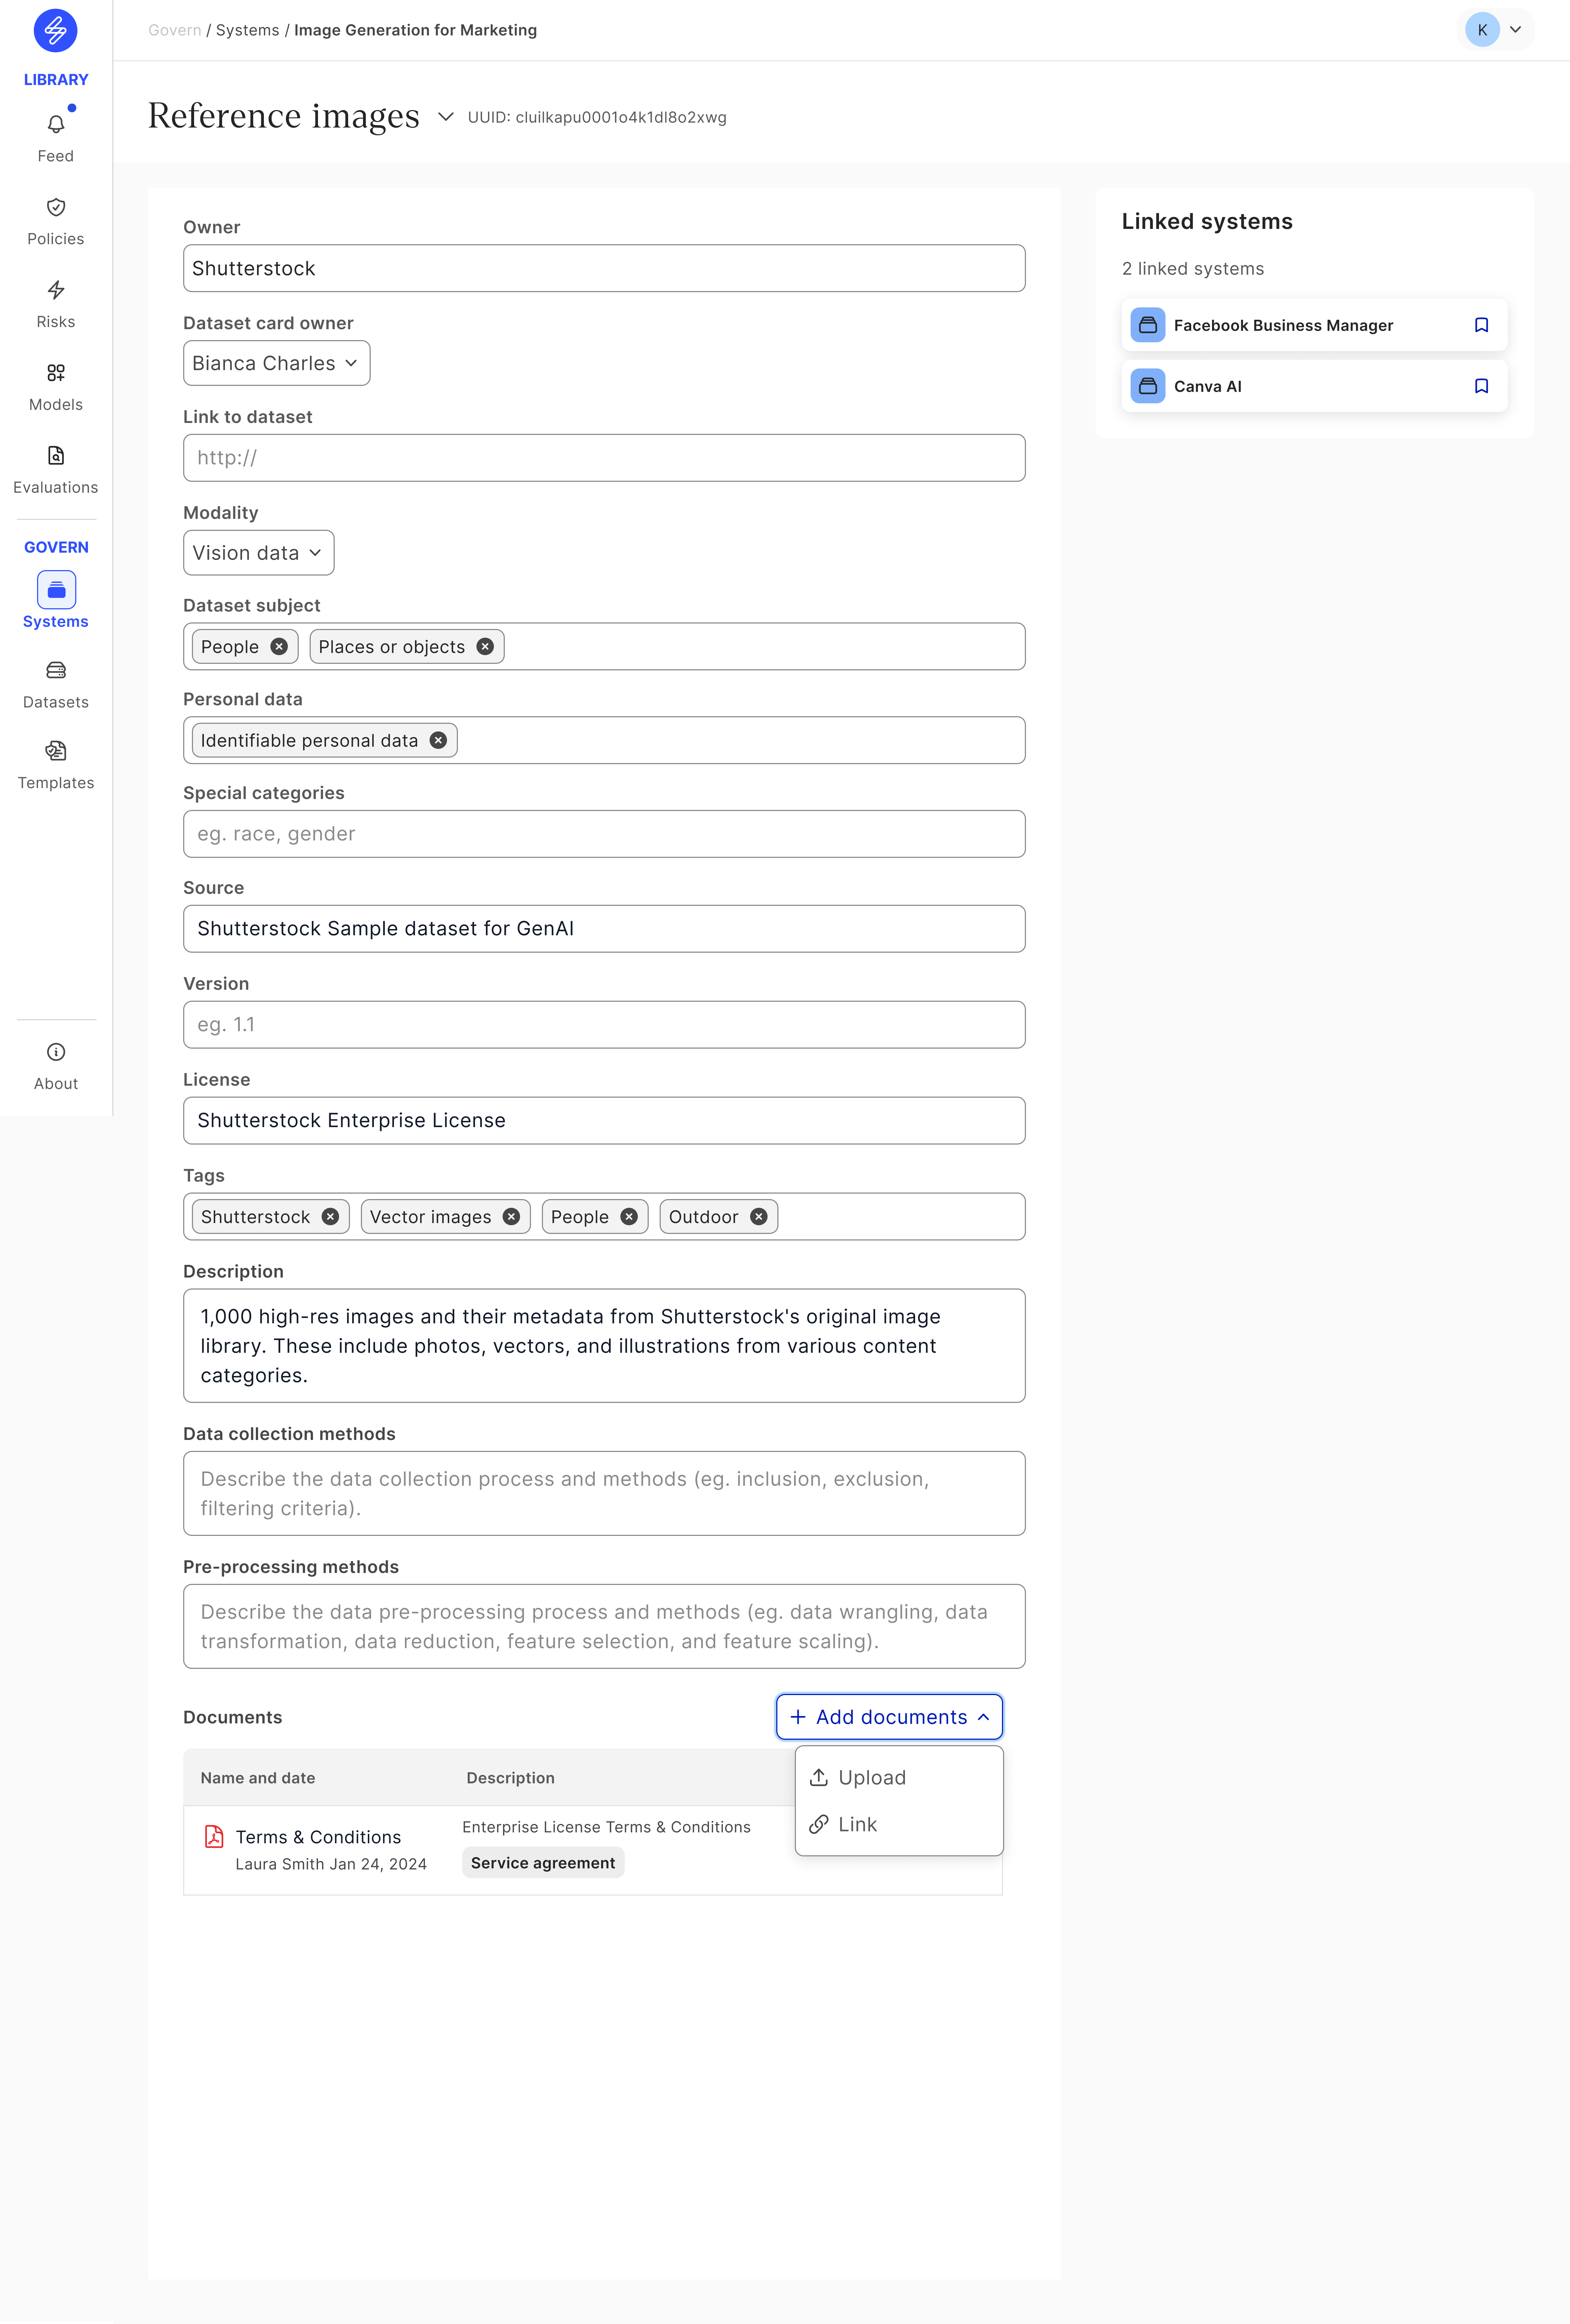Remove the Shutterstock tag
Viewport: 1570px width, 2324px height.
point(330,1217)
